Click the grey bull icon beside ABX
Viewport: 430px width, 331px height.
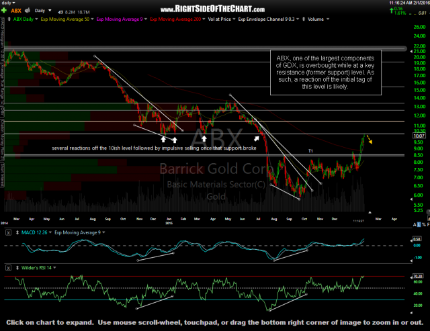28,11
